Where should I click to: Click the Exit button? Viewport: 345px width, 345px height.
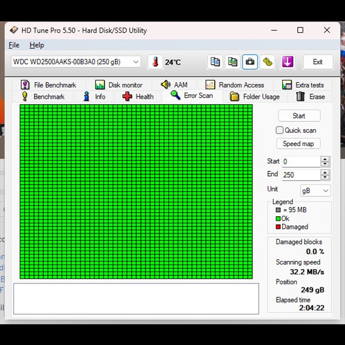(x=318, y=62)
